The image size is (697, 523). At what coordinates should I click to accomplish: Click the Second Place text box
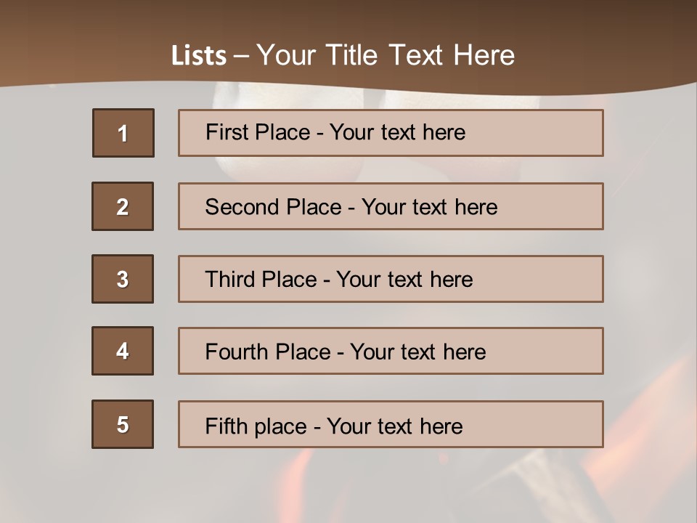[x=391, y=206]
